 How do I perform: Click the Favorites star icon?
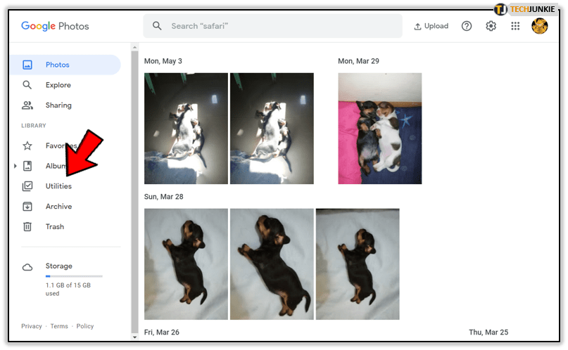pyautogui.click(x=27, y=146)
